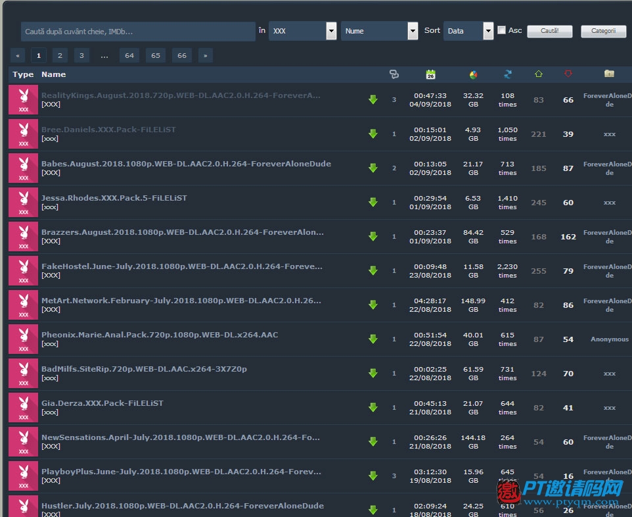
Task: Download Gia.Derza.XXX.Pack via green arrow
Action: pyautogui.click(x=373, y=408)
